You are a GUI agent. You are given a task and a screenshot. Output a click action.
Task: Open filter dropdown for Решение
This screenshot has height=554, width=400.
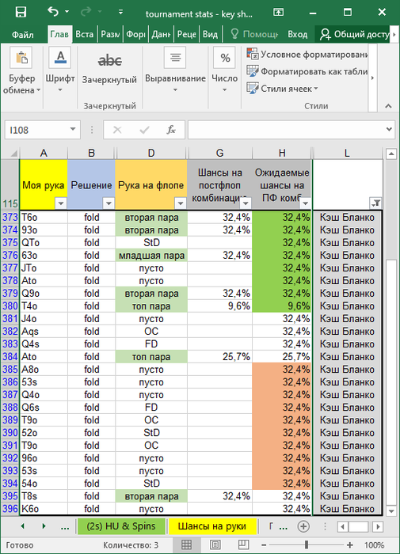tap(109, 203)
